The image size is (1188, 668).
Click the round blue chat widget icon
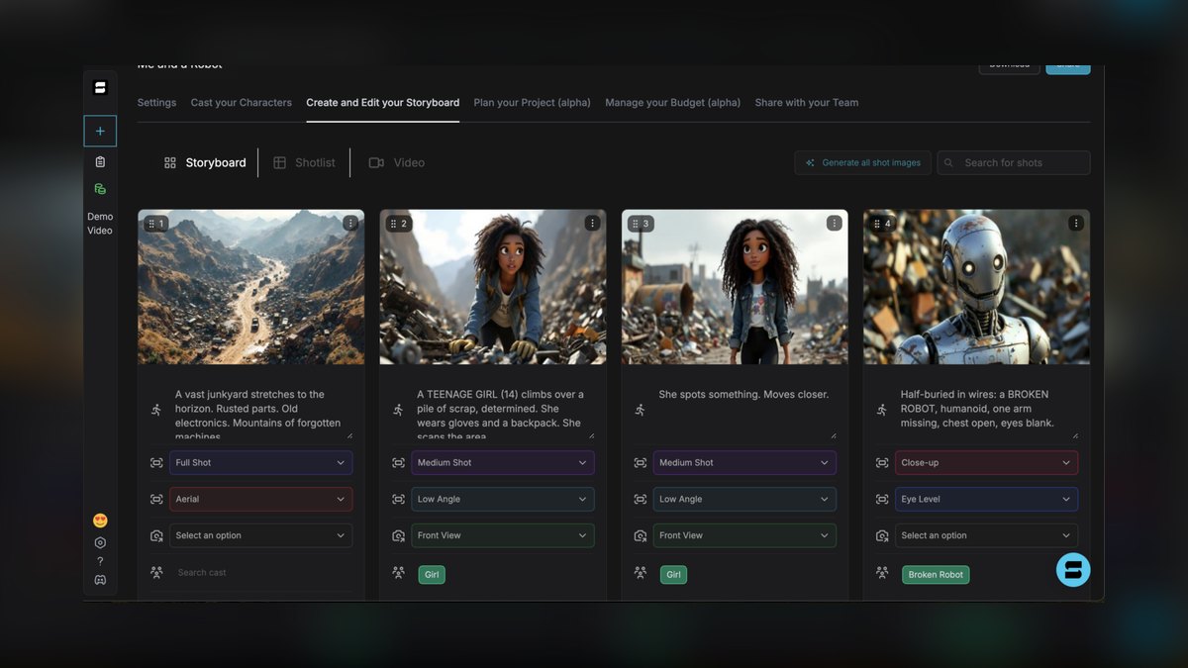1073,570
